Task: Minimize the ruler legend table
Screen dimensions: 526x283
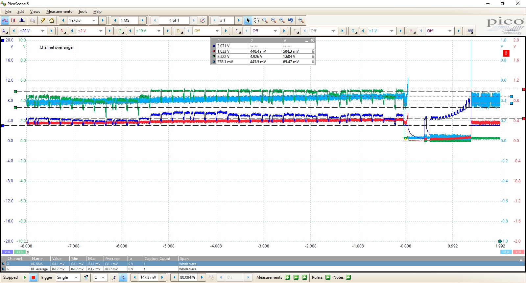Action: click(x=306, y=40)
